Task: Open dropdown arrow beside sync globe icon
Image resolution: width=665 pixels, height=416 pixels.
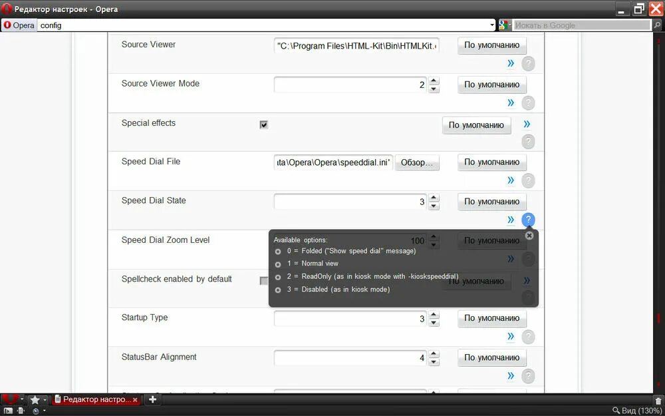Action: (45, 411)
